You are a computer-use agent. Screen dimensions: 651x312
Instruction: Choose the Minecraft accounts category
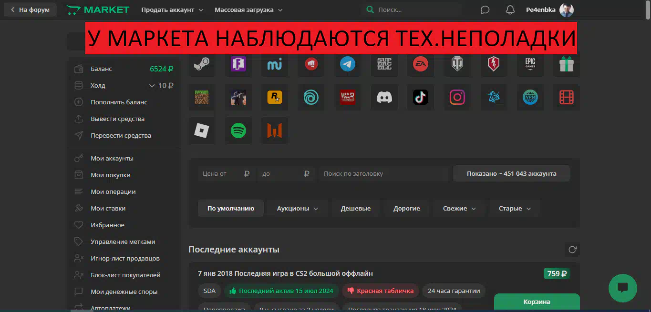(202, 97)
